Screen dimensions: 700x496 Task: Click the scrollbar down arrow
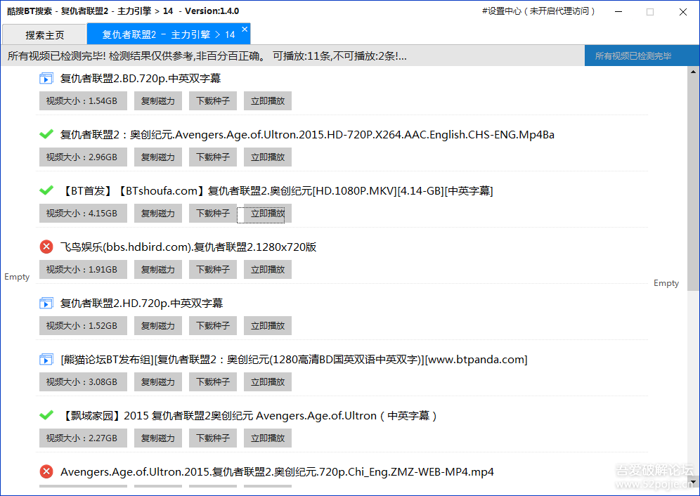[x=693, y=482]
